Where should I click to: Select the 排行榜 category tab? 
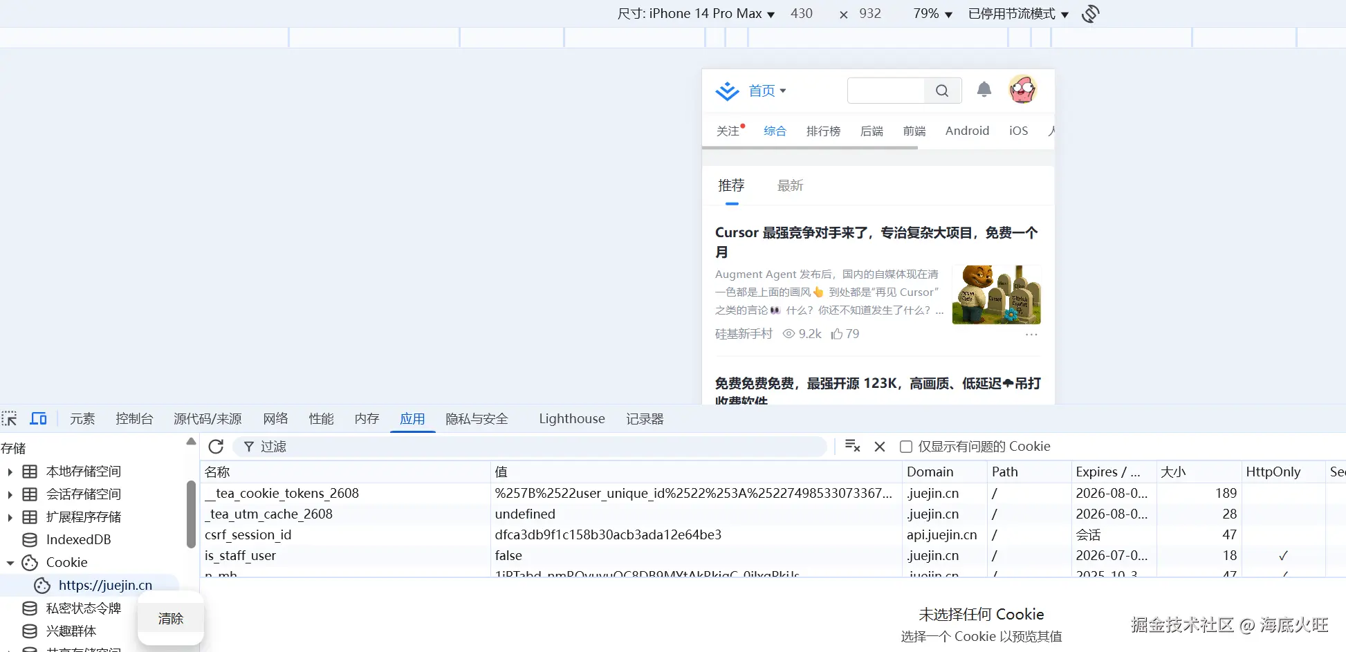823,131
